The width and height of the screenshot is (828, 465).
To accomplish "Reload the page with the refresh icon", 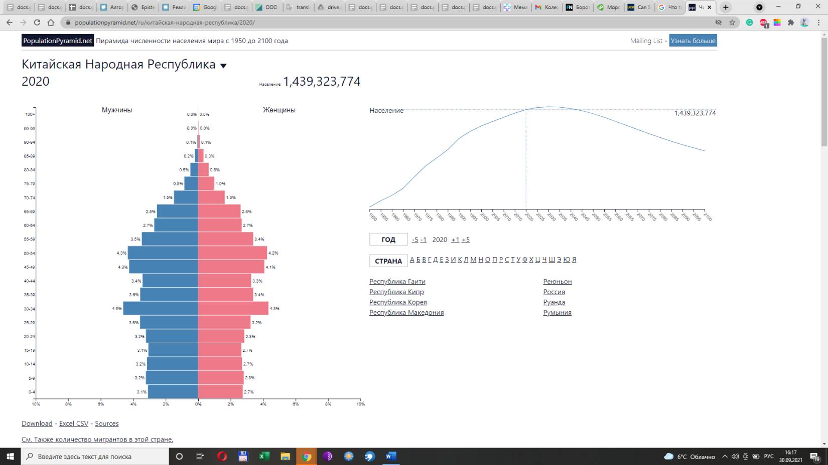I will 37,23.
